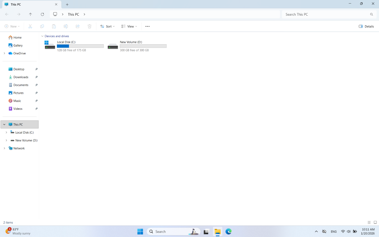Toggle the Details pane
Screen dimensions: 379x237
(x=366, y=26)
